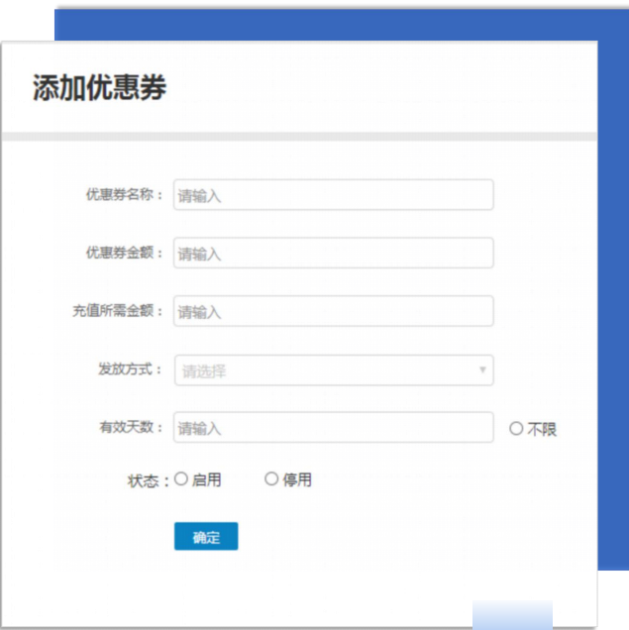Open the 发放方式 dropdown
The image size is (629, 630).
point(334,370)
